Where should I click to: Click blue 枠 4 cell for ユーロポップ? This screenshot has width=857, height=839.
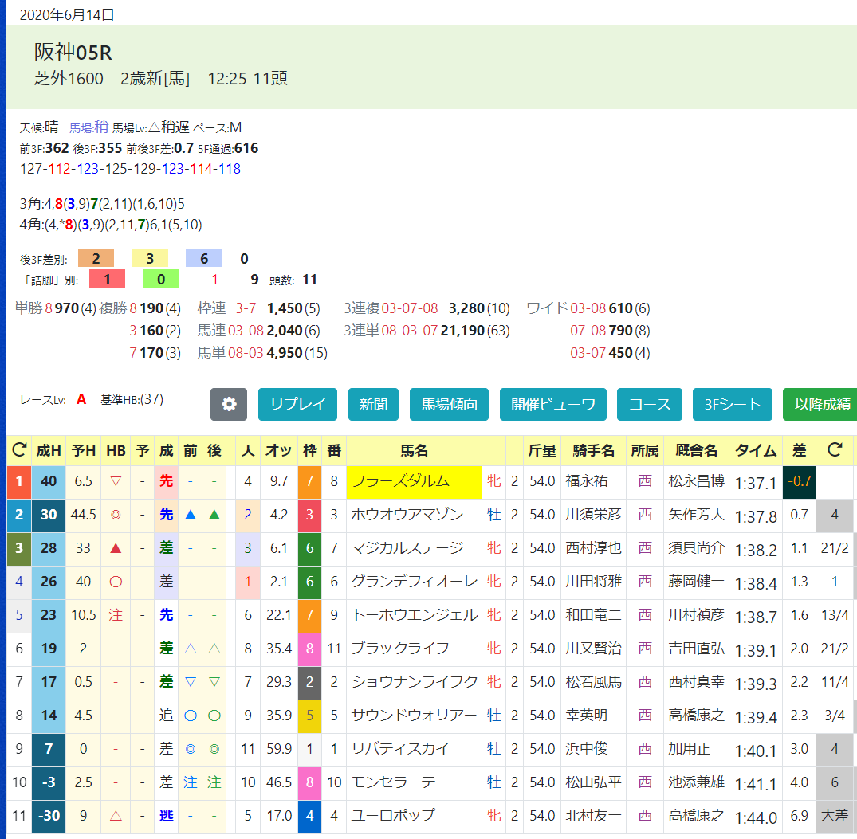309,816
